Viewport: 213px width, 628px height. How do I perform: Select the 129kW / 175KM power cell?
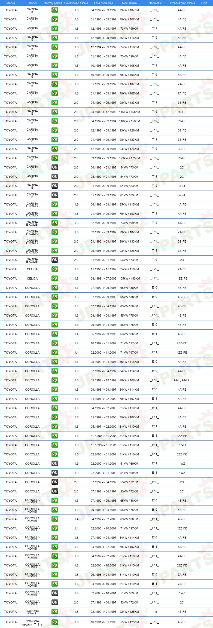click(129, 158)
